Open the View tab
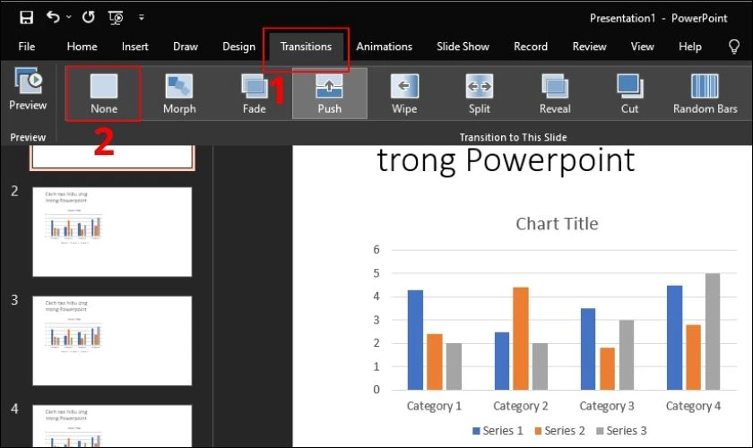This screenshot has width=753, height=448. (x=643, y=47)
